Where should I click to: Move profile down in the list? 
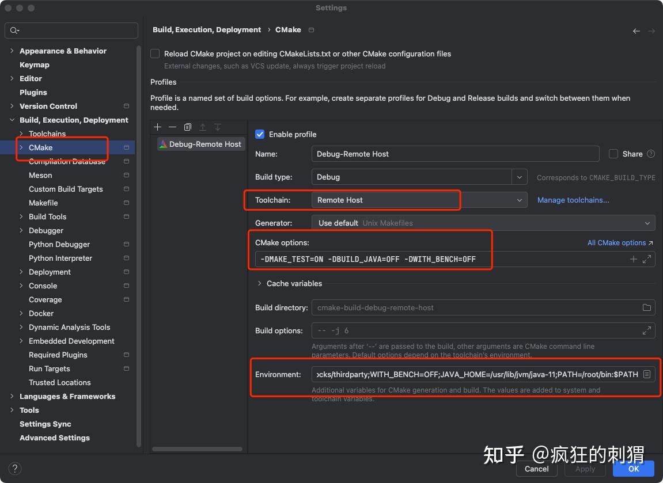[x=217, y=127]
